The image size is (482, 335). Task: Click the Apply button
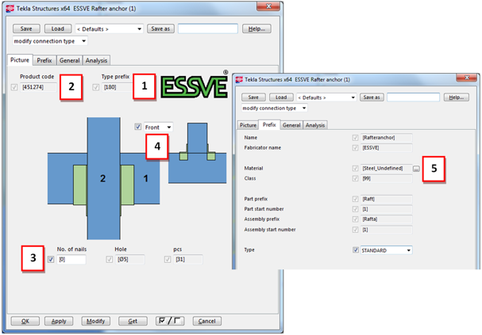tap(59, 321)
